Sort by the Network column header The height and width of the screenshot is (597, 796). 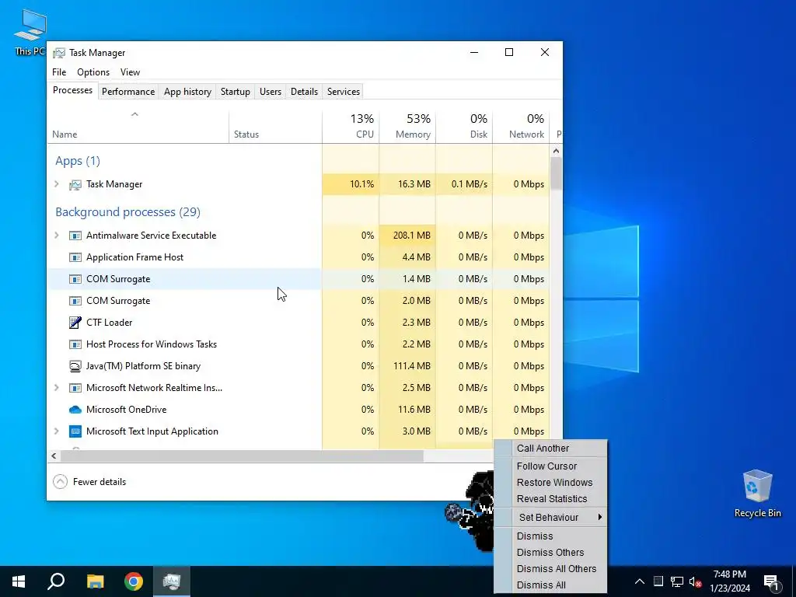pyautogui.click(x=521, y=127)
